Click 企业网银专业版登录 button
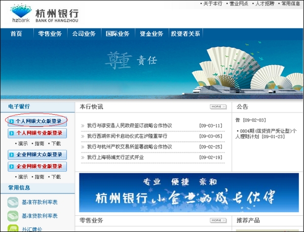The image size is (304, 232). tap(37, 166)
